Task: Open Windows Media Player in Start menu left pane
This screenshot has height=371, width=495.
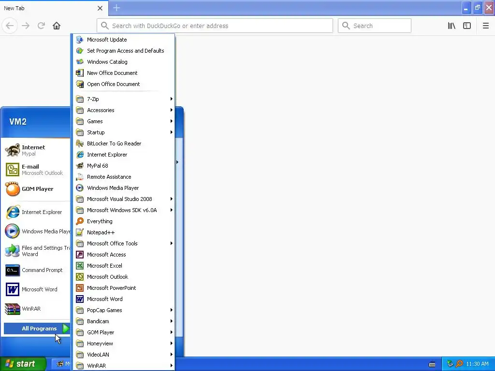Action: (36, 231)
